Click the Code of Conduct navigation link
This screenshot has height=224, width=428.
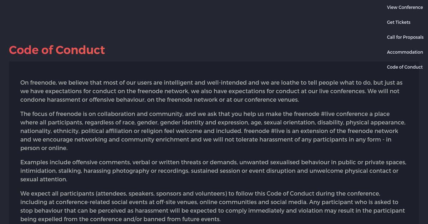[x=405, y=67]
